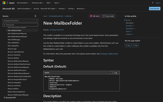The image size is (163, 102).
Task: Click the Microsoft logo icon
Action: 4,3
